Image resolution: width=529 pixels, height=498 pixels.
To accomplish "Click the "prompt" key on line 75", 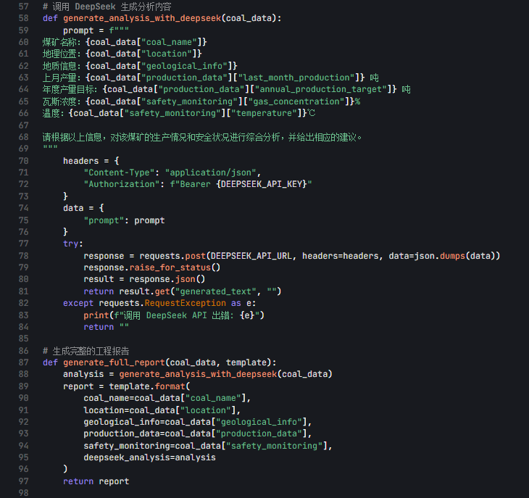I will tap(104, 220).
